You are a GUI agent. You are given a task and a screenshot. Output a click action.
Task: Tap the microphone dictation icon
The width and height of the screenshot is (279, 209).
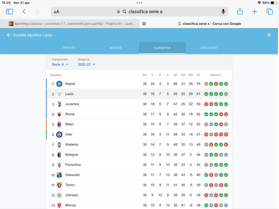(223, 12)
